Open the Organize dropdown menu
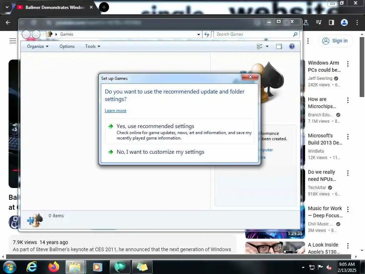The height and width of the screenshot is (274, 365). [38, 46]
